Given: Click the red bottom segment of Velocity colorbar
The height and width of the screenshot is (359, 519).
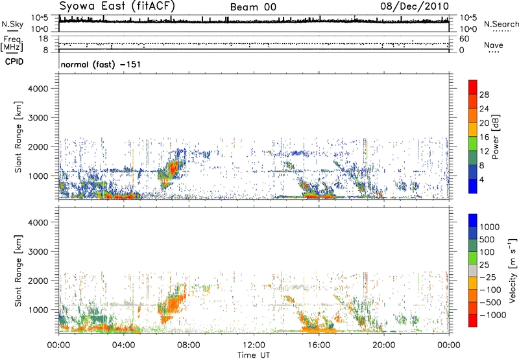Looking at the screenshot, I should tap(473, 321).
